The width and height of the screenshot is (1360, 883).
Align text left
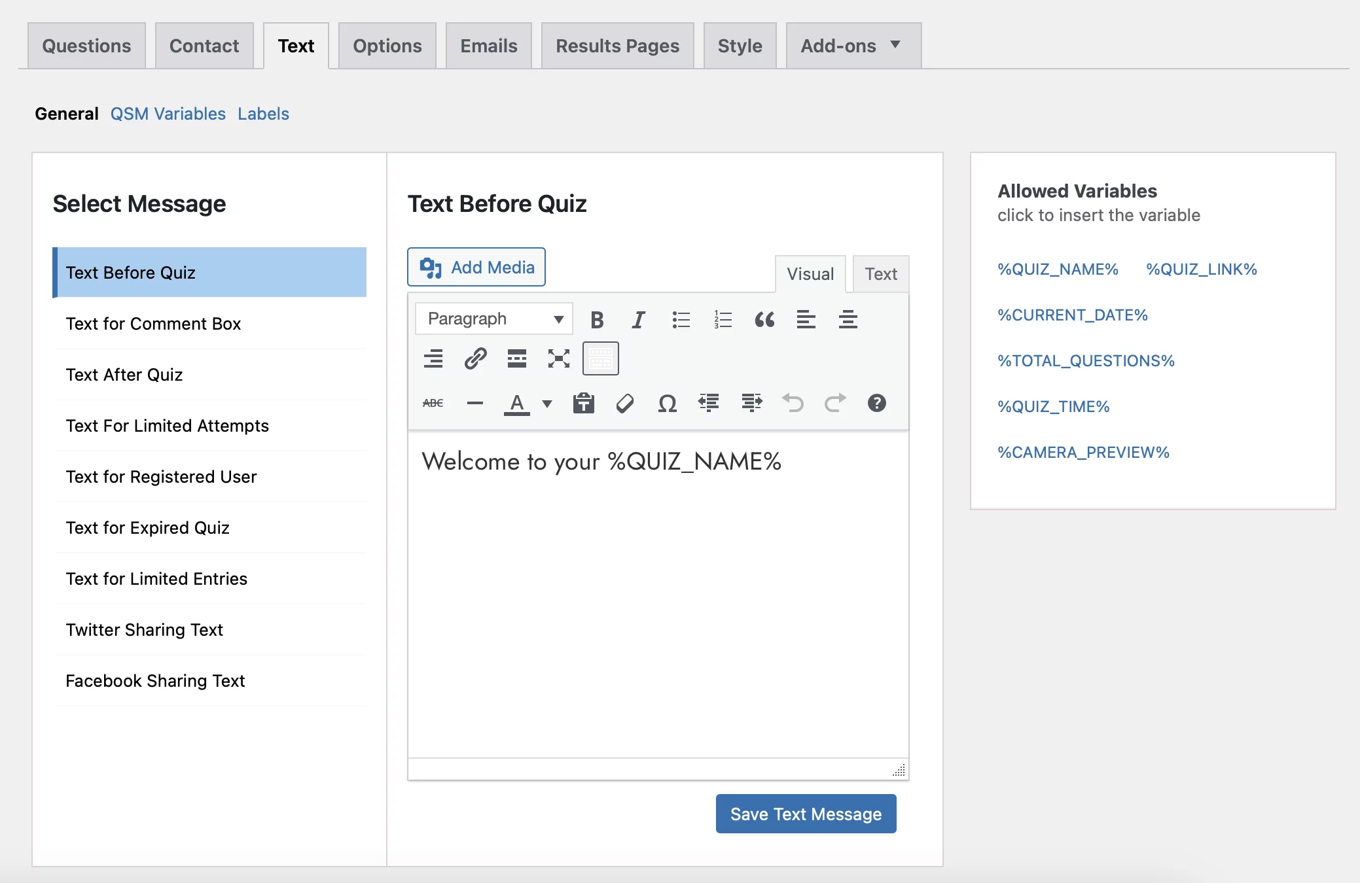point(806,319)
